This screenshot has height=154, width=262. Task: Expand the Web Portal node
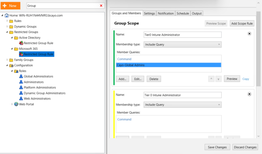[x=12, y=104]
